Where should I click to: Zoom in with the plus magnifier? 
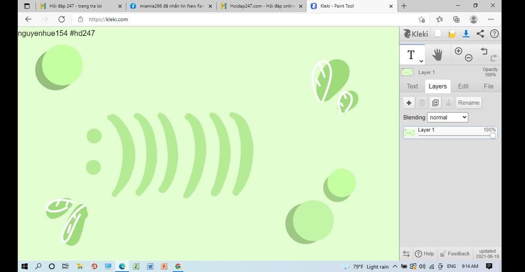coord(458,51)
